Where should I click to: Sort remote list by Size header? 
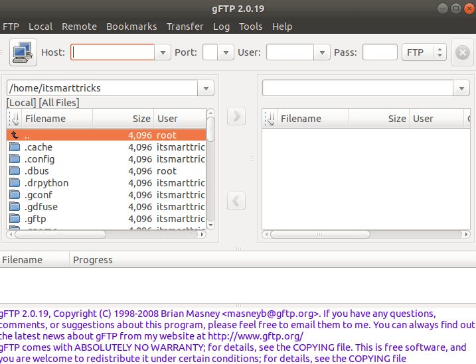pos(379,119)
